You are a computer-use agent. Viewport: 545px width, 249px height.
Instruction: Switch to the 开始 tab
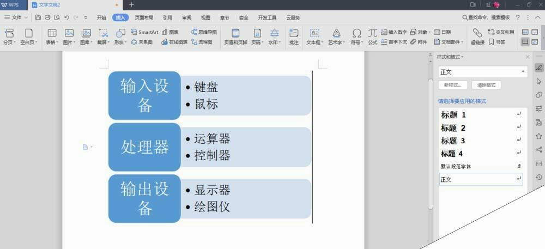tap(101, 18)
